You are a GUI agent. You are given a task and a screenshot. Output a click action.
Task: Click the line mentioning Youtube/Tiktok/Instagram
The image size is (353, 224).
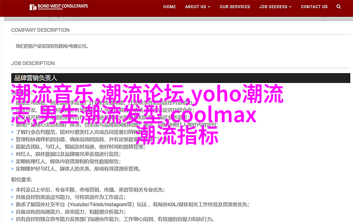(133, 205)
